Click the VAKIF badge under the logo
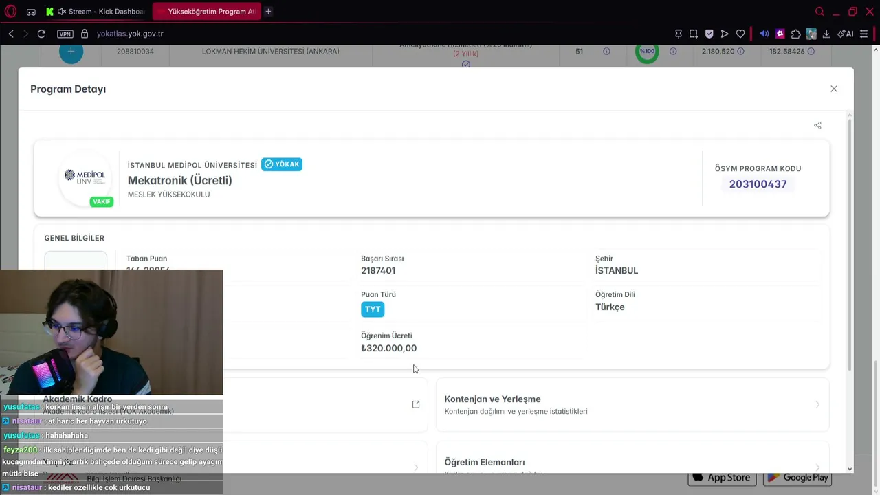880x495 pixels. [101, 201]
